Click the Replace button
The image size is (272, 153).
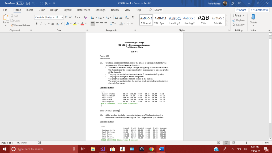239,20
